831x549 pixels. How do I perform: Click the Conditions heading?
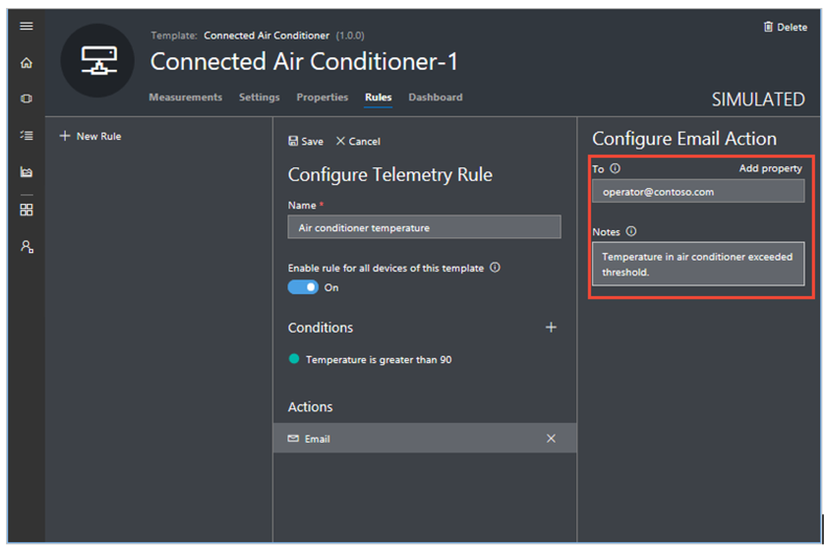click(320, 327)
